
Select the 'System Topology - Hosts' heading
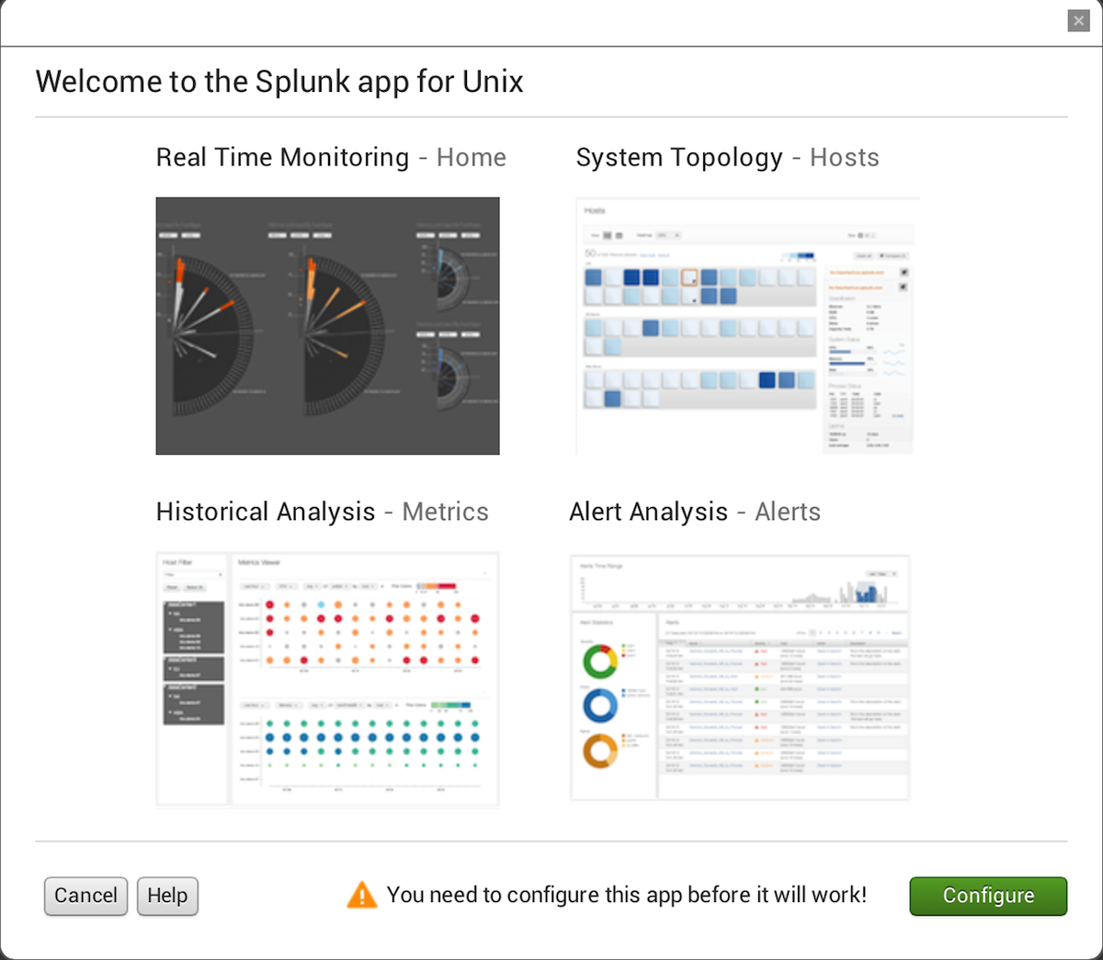(727, 158)
